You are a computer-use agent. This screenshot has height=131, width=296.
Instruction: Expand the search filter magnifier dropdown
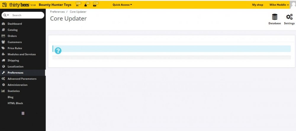click(6, 15)
